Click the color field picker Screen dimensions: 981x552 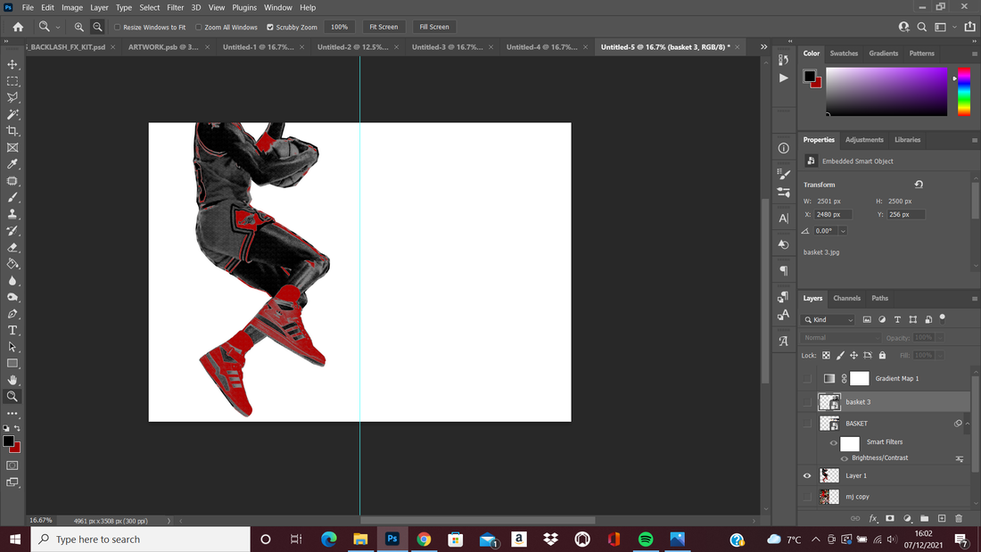tap(886, 92)
